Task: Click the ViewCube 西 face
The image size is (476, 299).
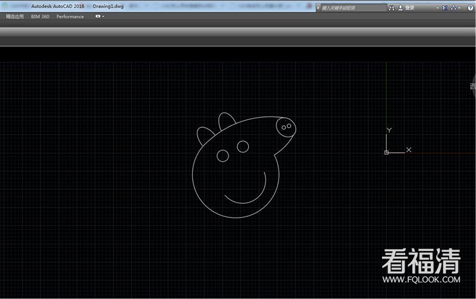Action: click(x=472, y=86)
